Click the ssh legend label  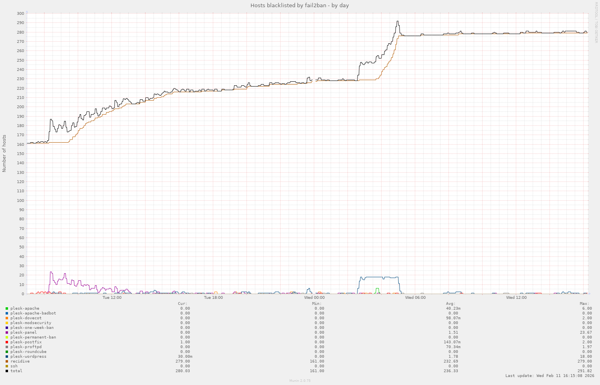pos(14,366)
